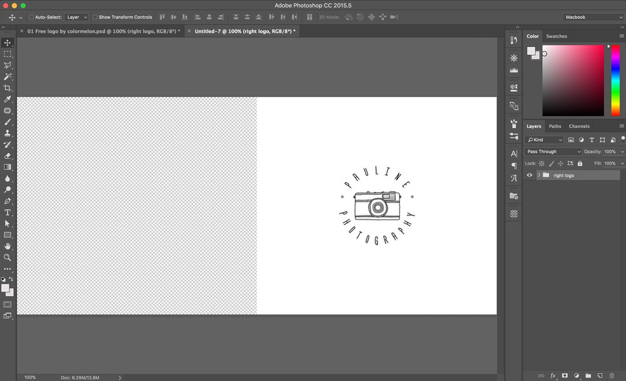Add a layer style with fx button

(553, 375)
